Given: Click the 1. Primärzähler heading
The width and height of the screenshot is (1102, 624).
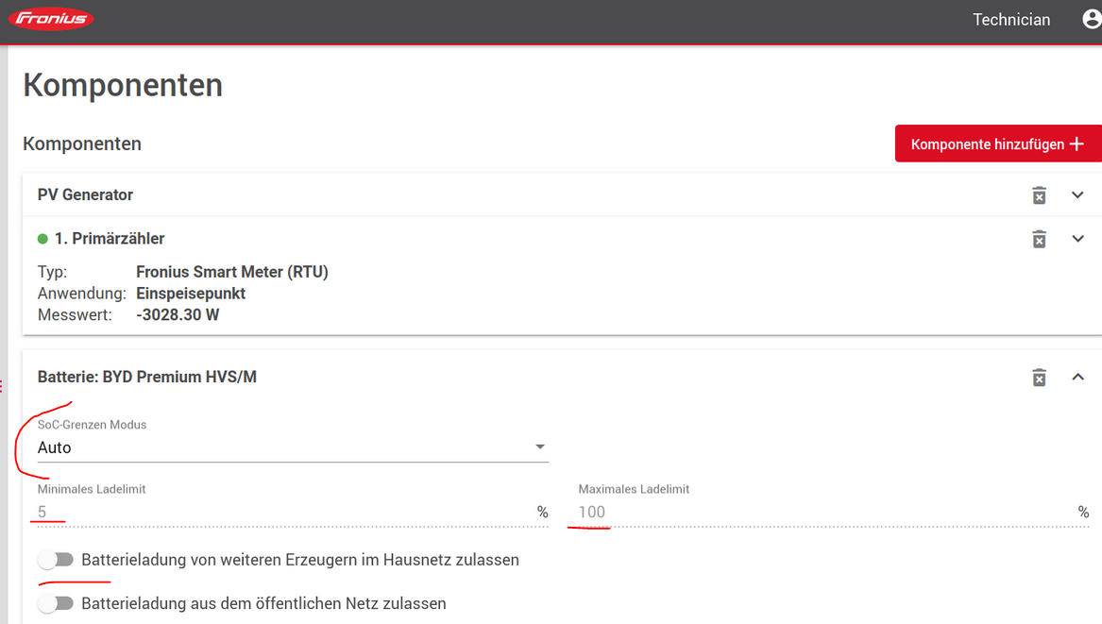Looking at the screenshot, I should click(x=110, y=239).
